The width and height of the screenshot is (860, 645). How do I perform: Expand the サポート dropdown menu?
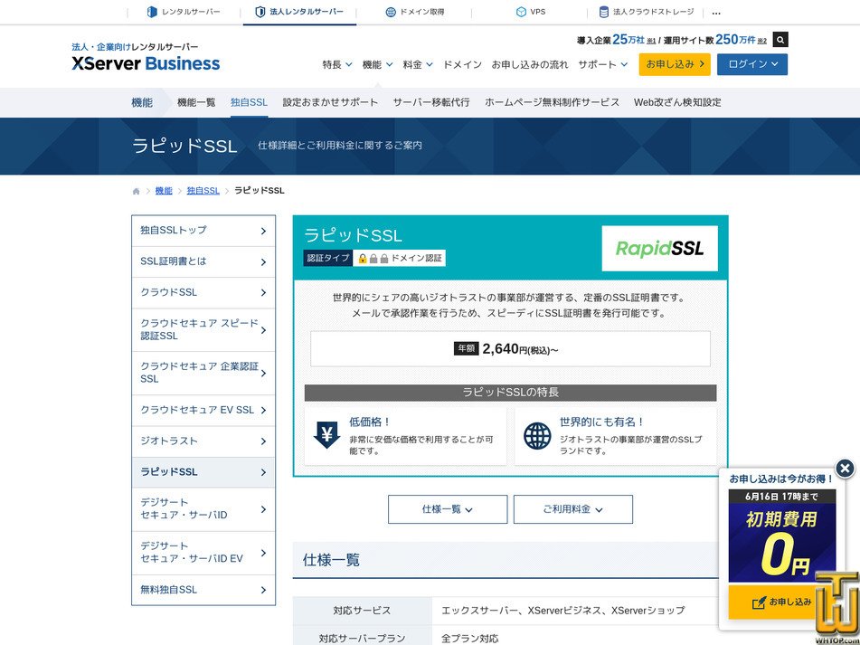[603, 64]
